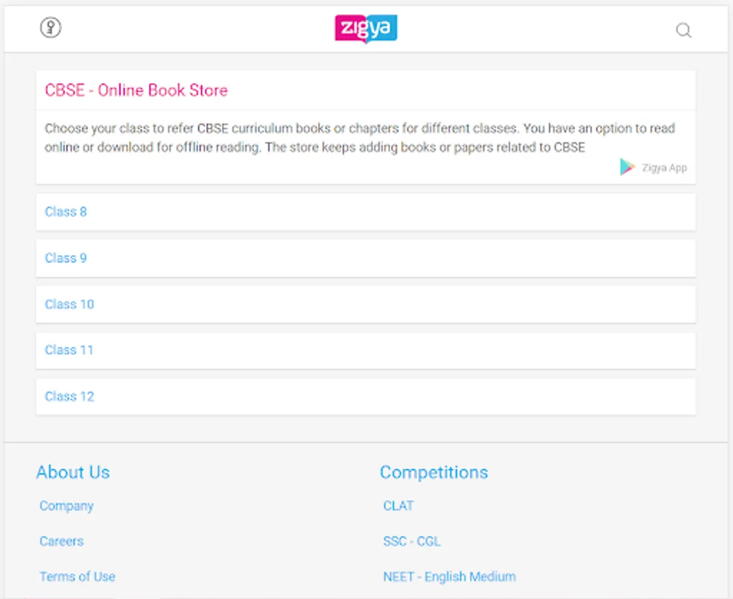Choose Class 11 entry
The image size is (733, 599).
point(366,350)
